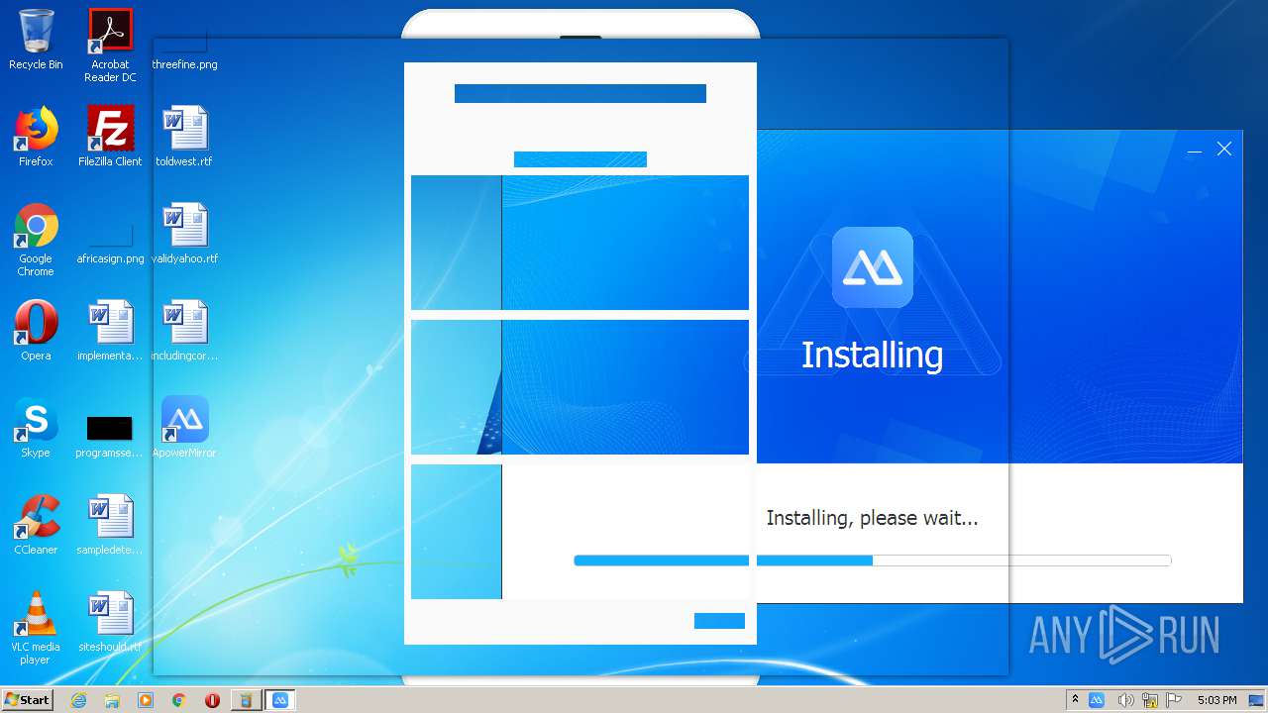Select the implementa... Word document icon
The width and height of the screenshot is (1268, 713).
click(x=110, y=331)
